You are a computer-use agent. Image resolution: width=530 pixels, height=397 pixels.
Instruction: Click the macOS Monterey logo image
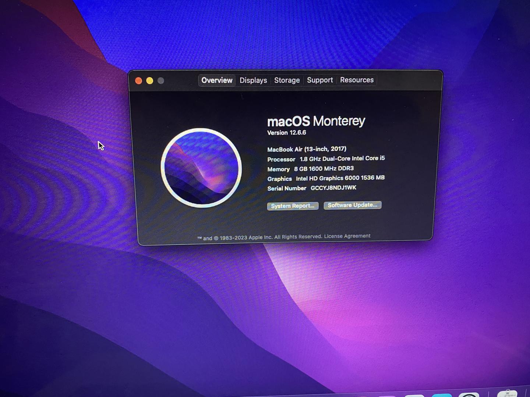[201, 168]
